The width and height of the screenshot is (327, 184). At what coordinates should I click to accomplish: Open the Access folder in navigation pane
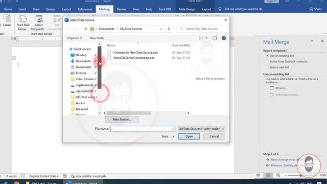80,103
